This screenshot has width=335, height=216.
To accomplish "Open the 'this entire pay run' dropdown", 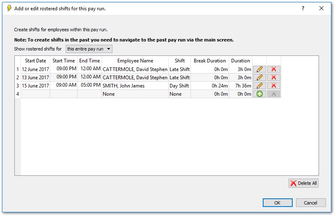I will (89, 49).
